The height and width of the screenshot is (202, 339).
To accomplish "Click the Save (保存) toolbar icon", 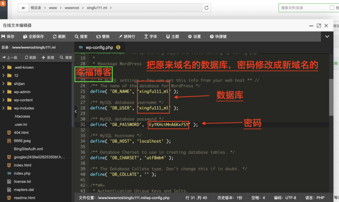I will [x=8, y=37].
